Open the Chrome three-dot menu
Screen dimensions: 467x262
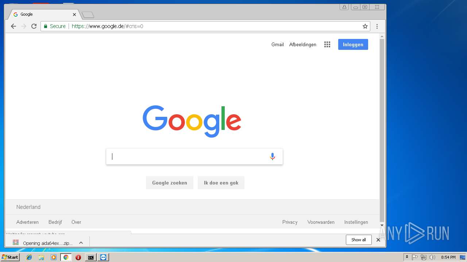click(x=377, y=26)
